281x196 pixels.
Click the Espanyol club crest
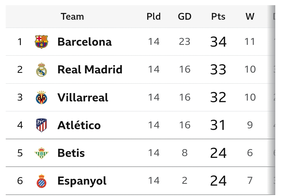(42, 181)
